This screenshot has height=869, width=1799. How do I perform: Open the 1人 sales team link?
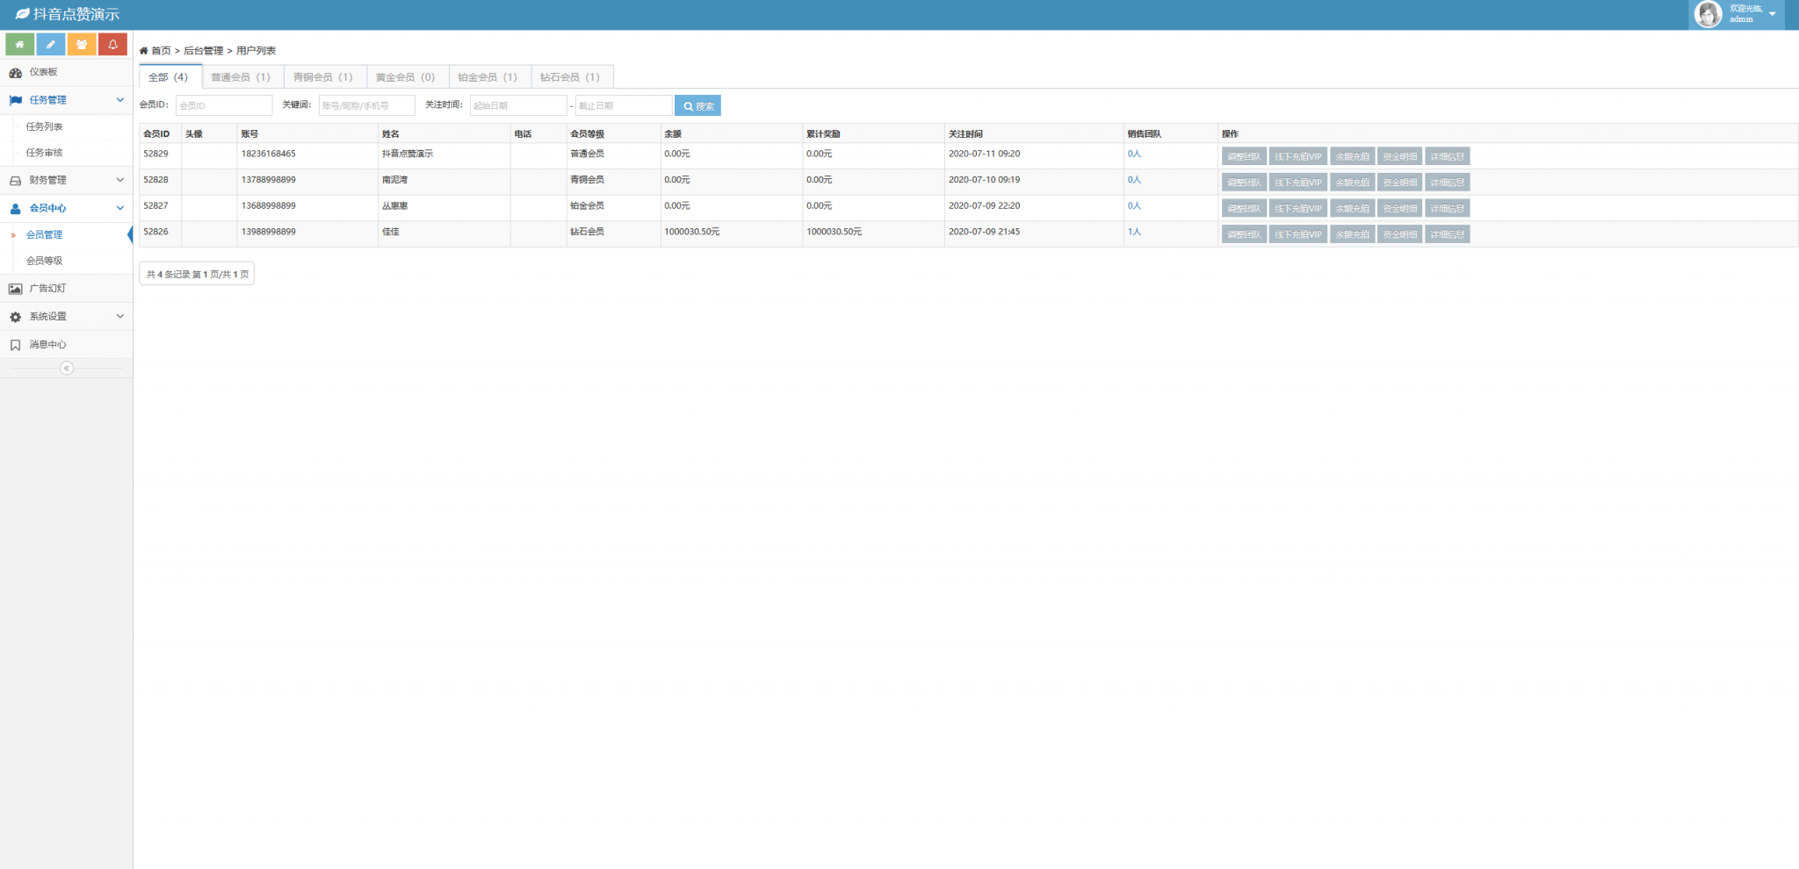pyautogui.click(x=1134, y=232)
